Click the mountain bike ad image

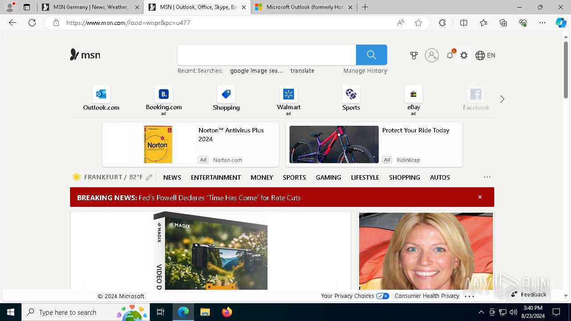(334, 144)
